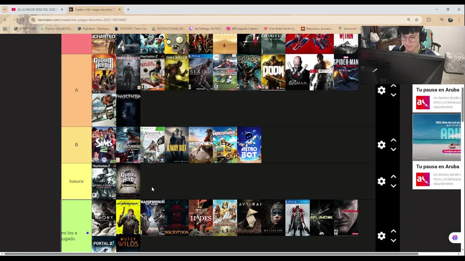The image size is (465, 261).
Task: View site information icon beside URL
Action: [33, 20]
